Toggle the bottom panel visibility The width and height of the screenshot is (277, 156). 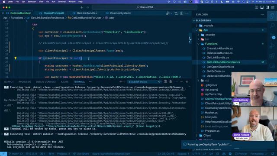(262, 7)
